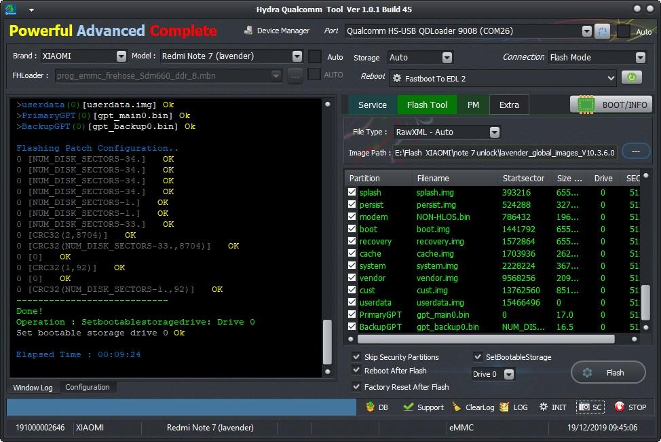Open the DB database icon

[x=377, y=407]
